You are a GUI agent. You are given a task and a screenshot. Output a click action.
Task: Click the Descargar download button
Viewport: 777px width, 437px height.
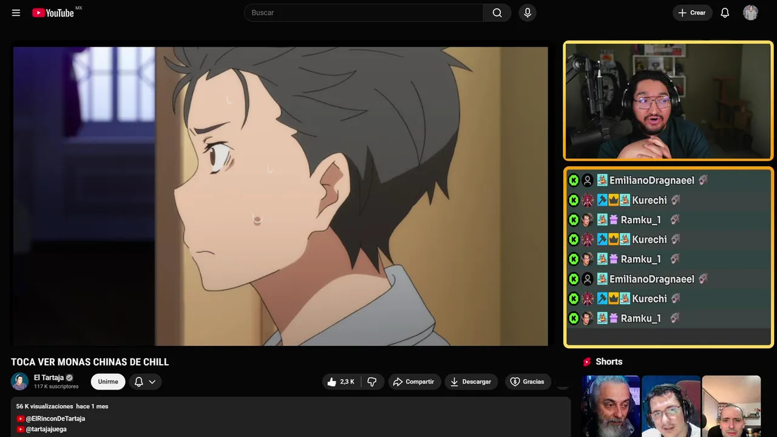click(471, 382)
